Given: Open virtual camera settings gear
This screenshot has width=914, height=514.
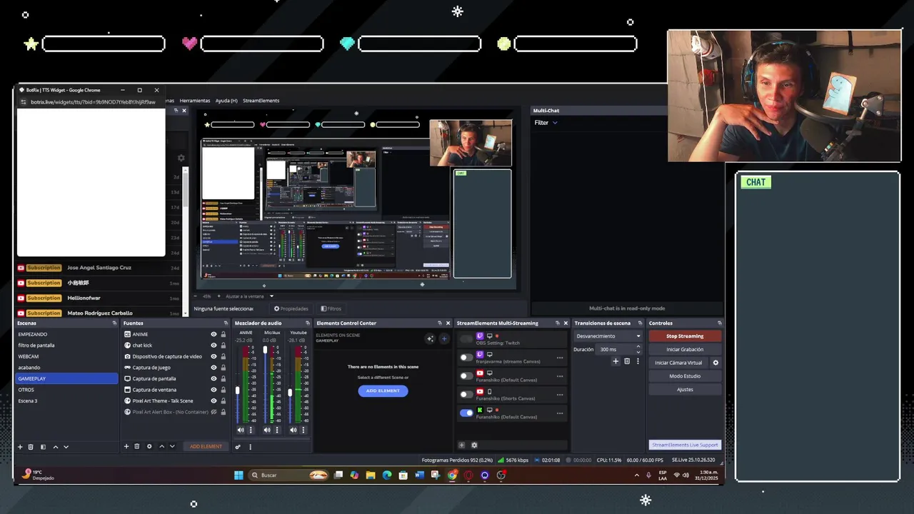Looking at the screenshot, I should 715,363.
